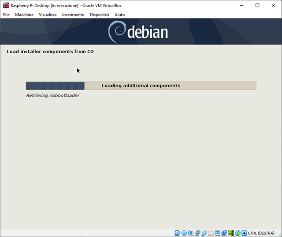Open the Dispositivi menu
The width and height of the screenshot is (282, 237).
coord(100,15)
